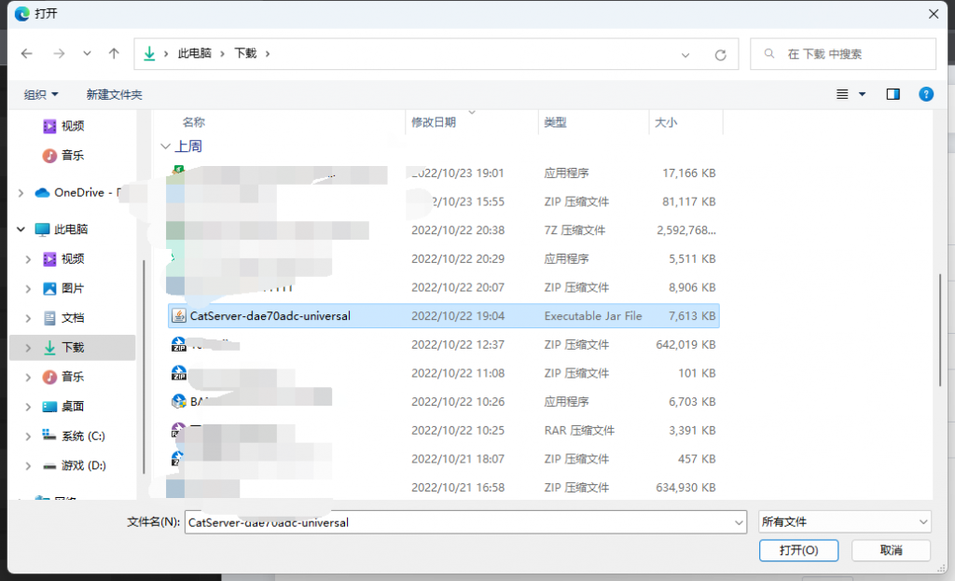This screenshot has width=955, height=581.
Task: Click the up one level arrow
Action: pyautogui.click(x=113, y=53)
